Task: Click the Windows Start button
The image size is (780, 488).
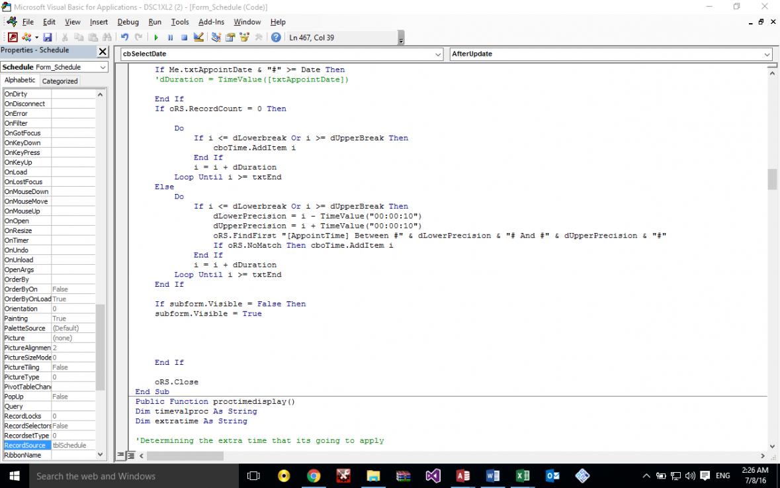Action: 15,476
